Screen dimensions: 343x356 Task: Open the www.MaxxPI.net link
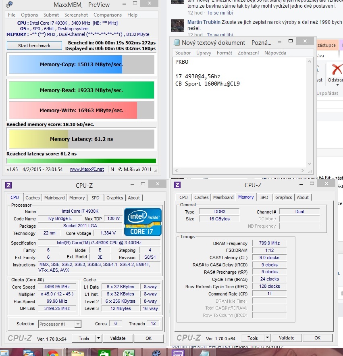(x=87, y=169)
